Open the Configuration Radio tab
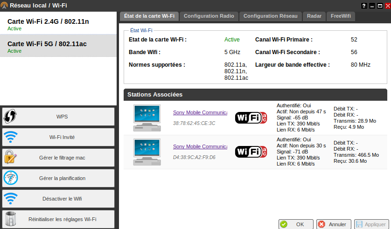This screenshot has width=391, height=229. pos(209,16)
